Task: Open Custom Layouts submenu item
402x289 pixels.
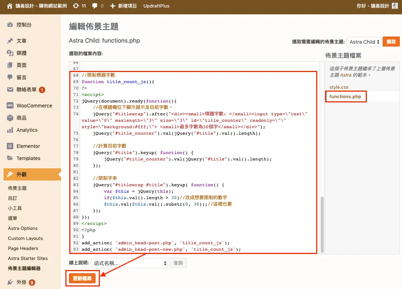Action: coord(26,239)
